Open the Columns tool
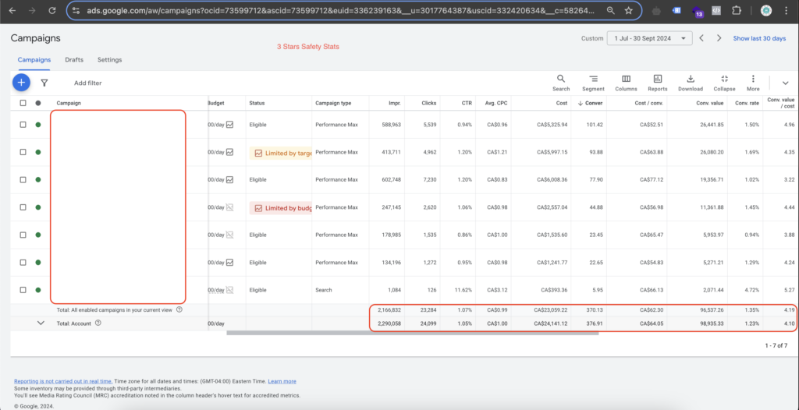 point(626,83)
